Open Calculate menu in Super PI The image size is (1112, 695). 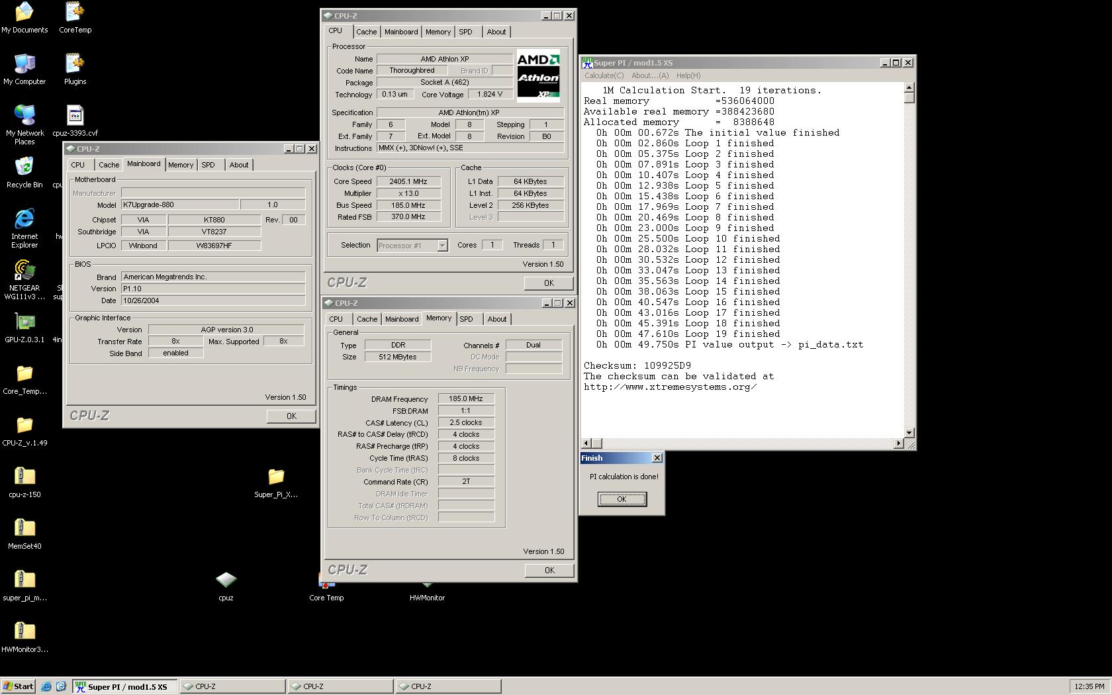(x=604, y=75)
